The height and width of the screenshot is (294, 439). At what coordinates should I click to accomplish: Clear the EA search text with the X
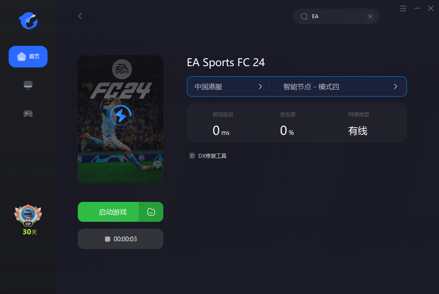[x=370, y=16]
